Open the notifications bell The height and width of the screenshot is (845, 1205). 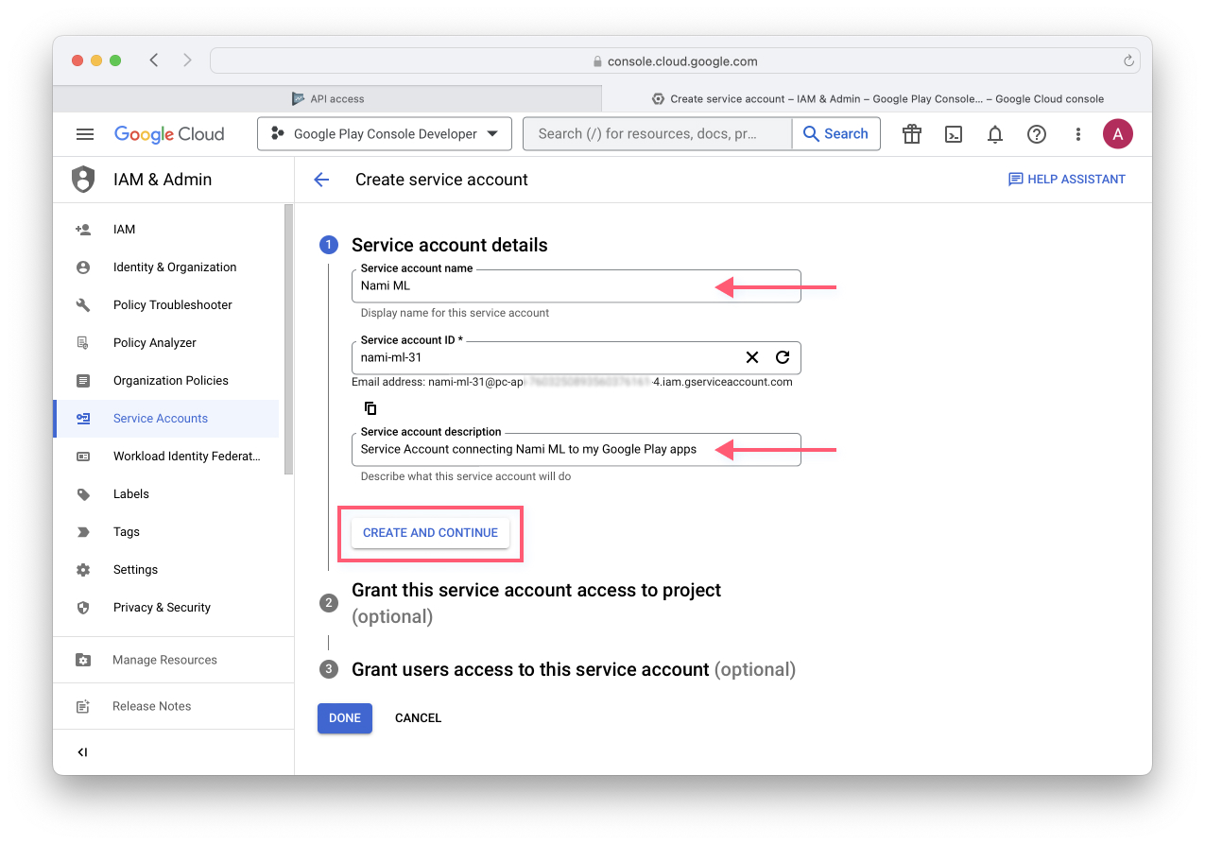coord(995,134)
